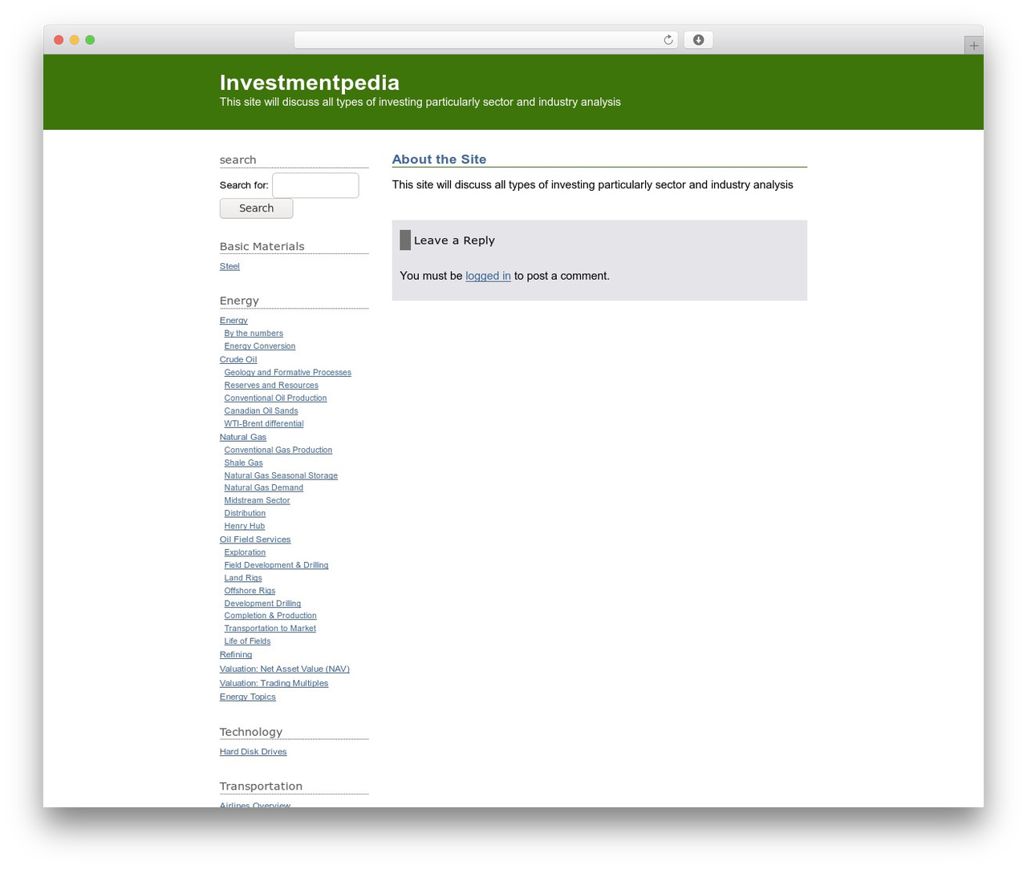Select Conventional Oil Production link

(x=275, y=398)
